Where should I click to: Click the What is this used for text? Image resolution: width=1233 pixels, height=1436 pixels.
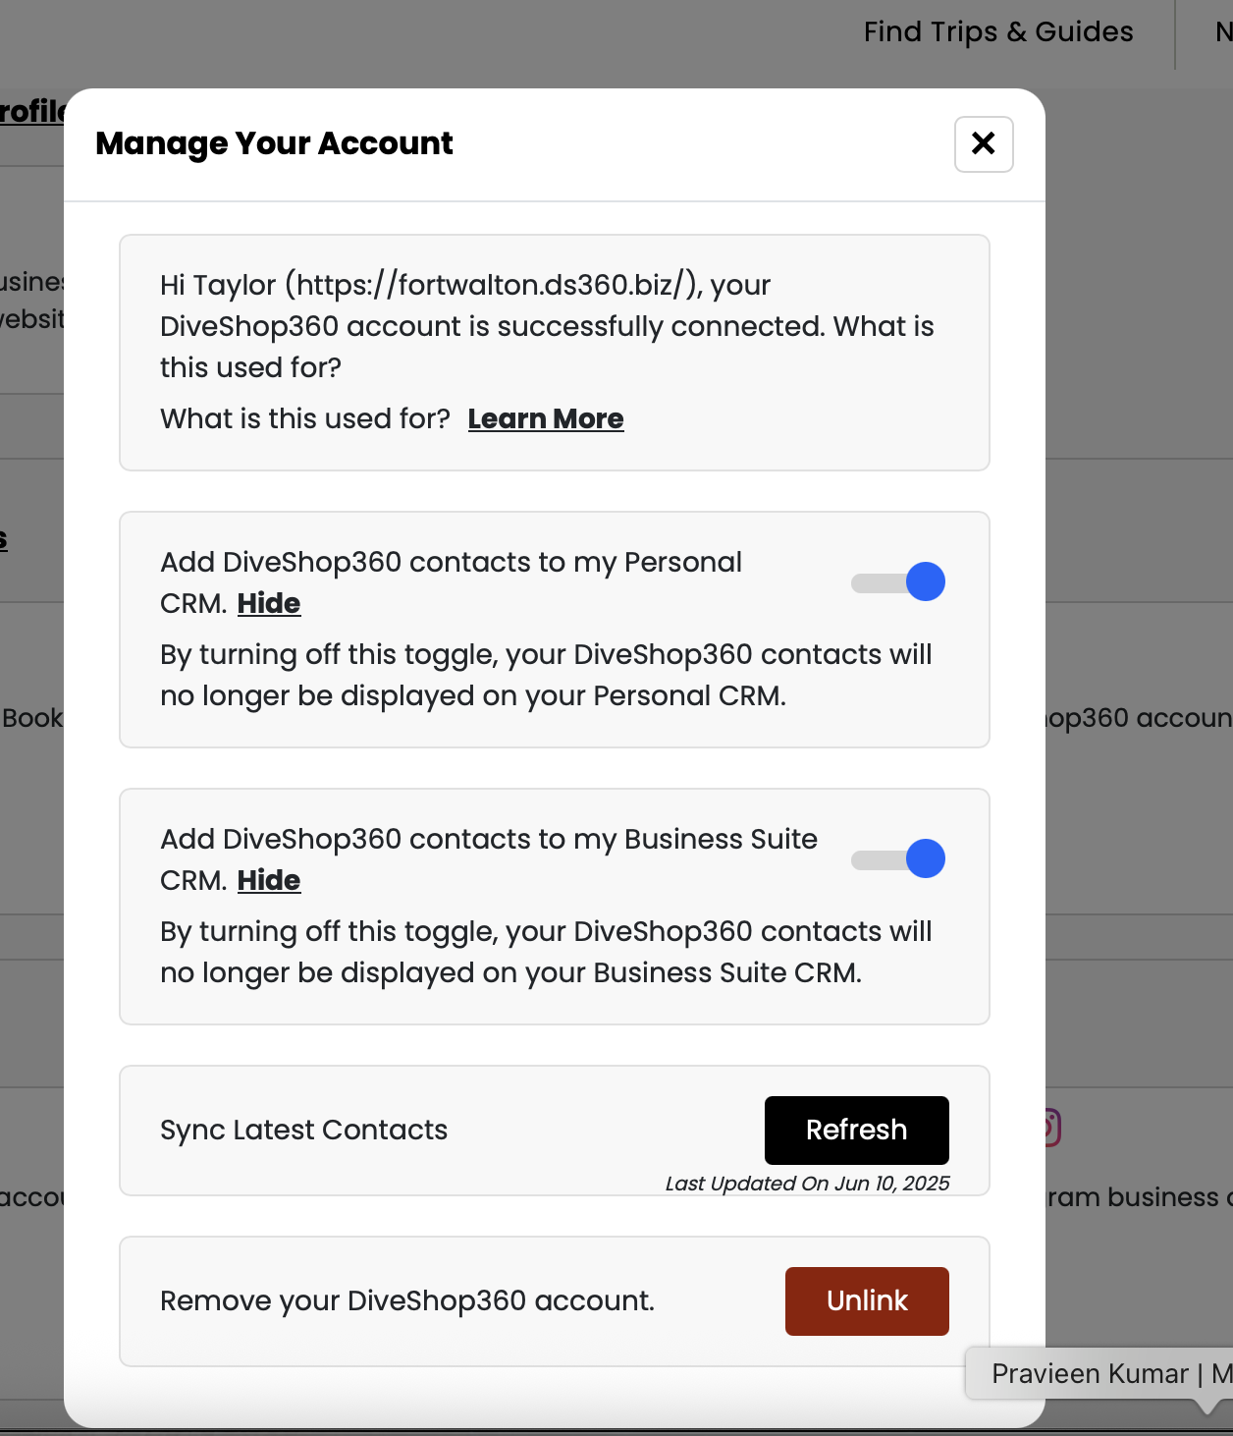click(x=304, y=419)
